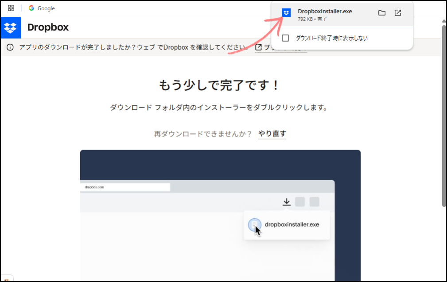
Task: Check ダウンロード終了時に表示しない checkbox
Action: click(x=285, y=38)
